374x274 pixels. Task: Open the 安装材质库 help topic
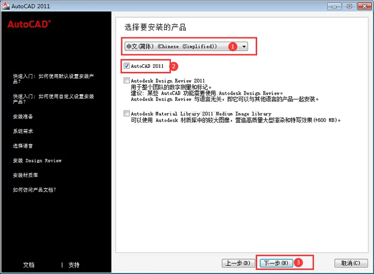click(26, 175)
